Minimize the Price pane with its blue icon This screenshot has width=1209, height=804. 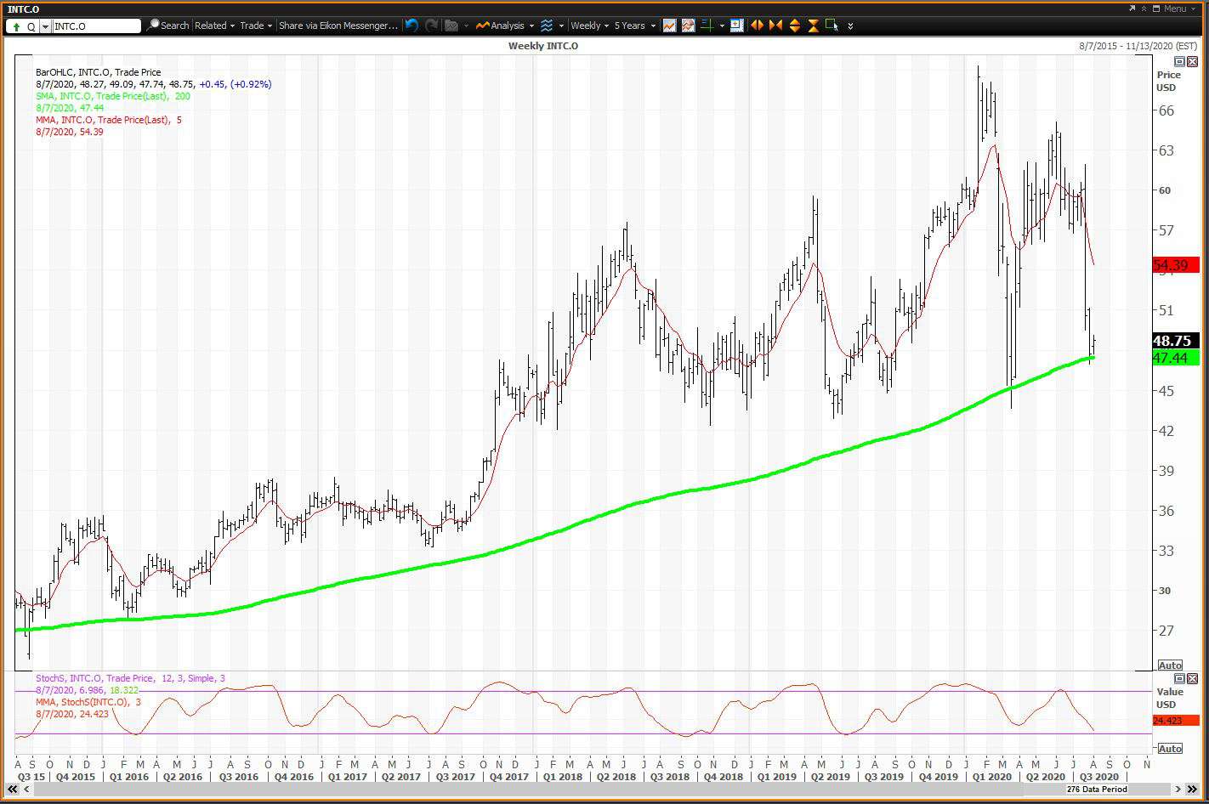pyautogui.click(x=1179, y=62)
